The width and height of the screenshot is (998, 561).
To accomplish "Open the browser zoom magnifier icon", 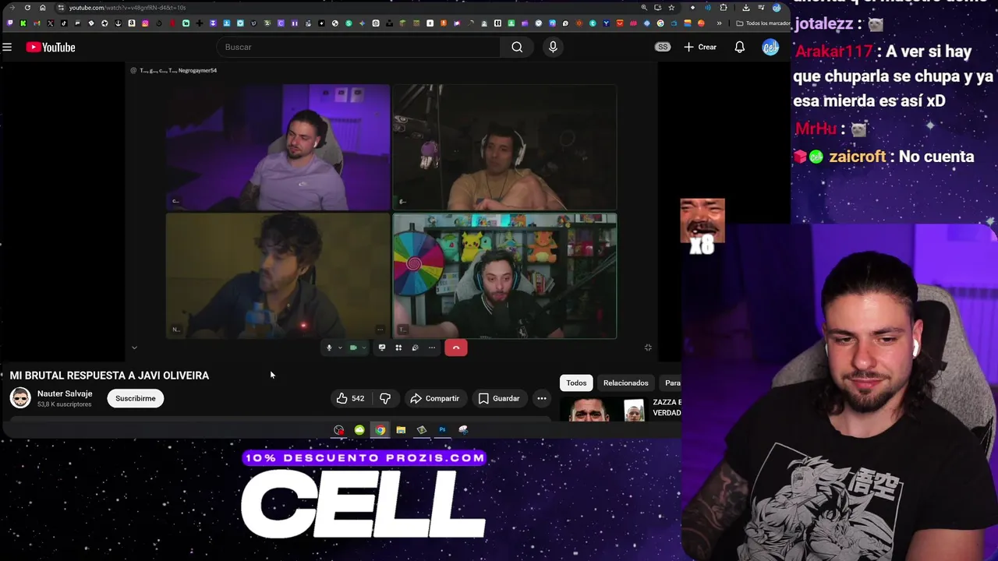I will pos(644,8).
